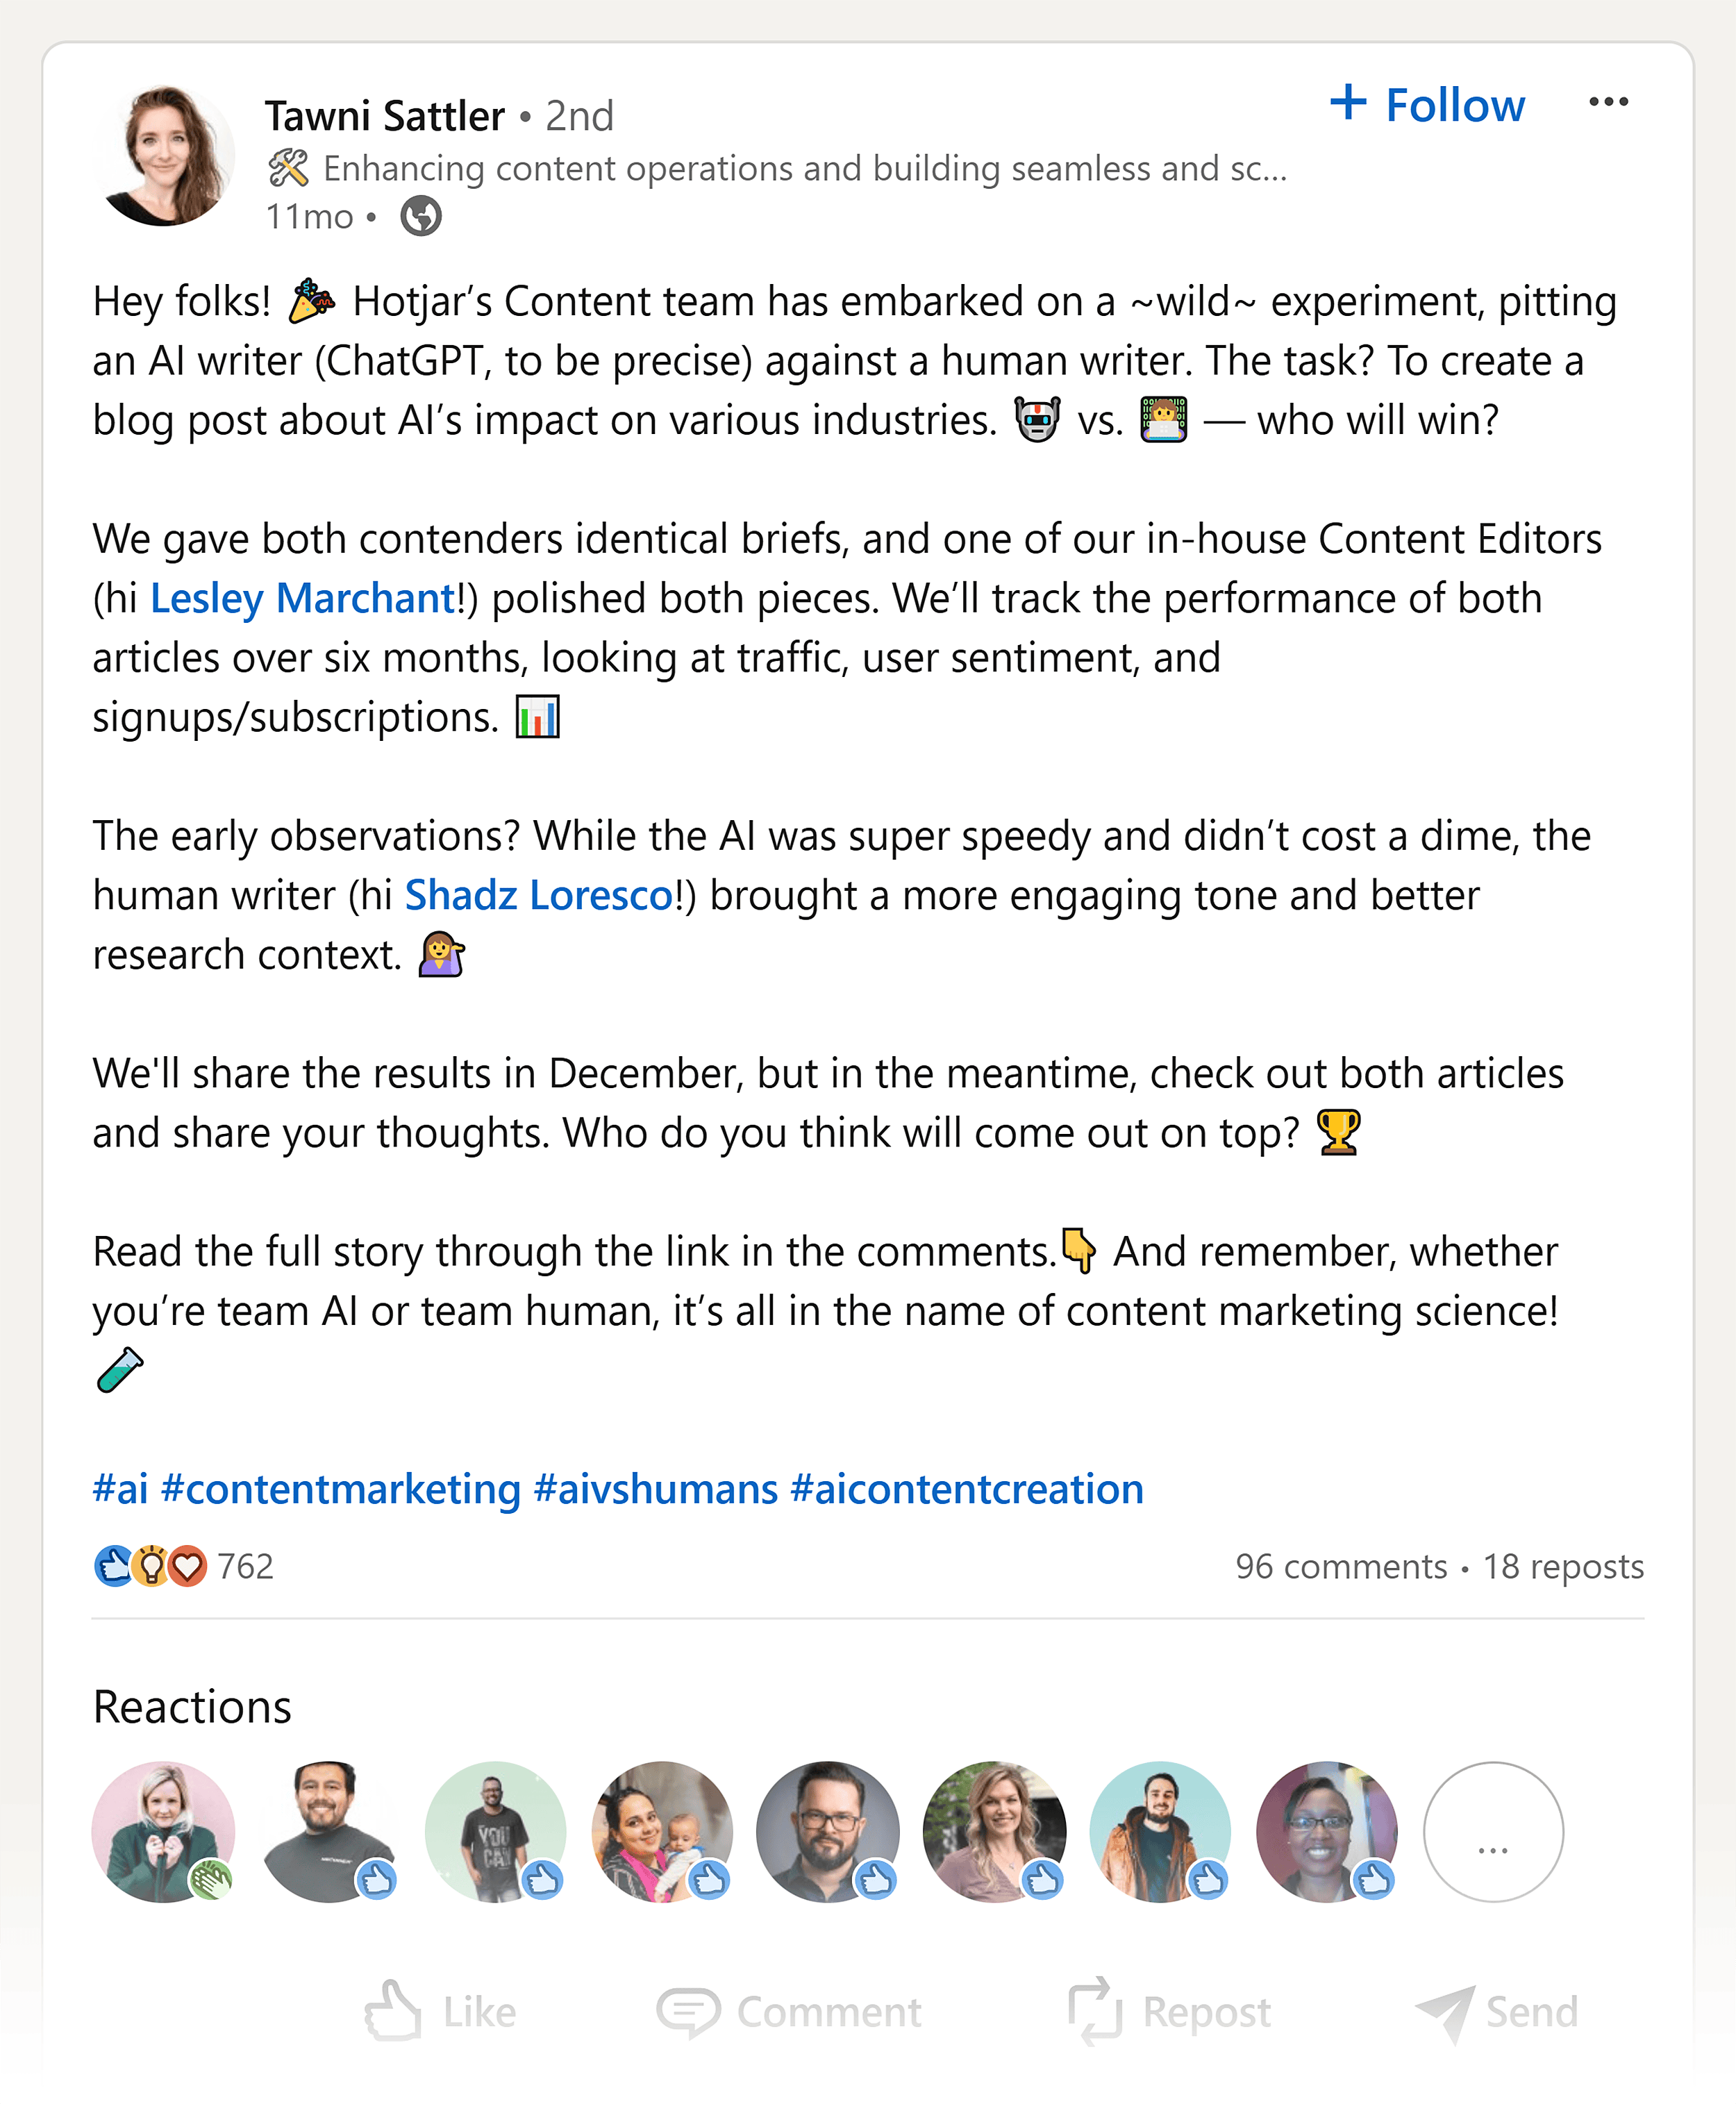Click the Comment speech bubble icon
The height and width of the screenshot is (2104, 1736).
[688, 2011]
